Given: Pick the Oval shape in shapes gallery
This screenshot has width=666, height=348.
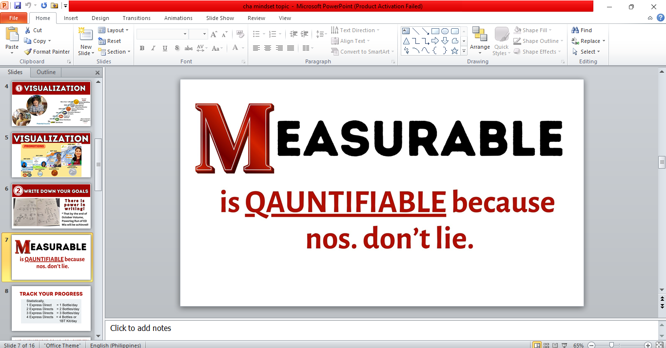Looking at the screenshot, I should tap(445, 31).
